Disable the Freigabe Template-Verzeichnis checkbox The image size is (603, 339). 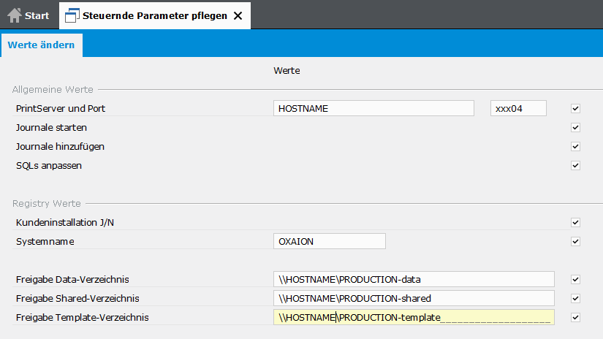click(x=576, y=317)
